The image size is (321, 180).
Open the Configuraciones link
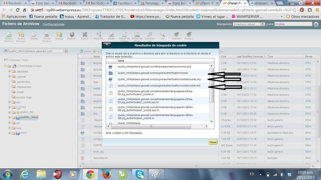(x=53, y=24)
